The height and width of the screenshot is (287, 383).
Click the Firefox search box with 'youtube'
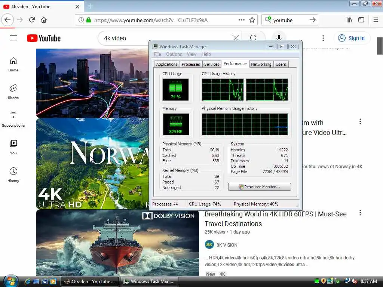pyautogui.click(x=289, y=20)
